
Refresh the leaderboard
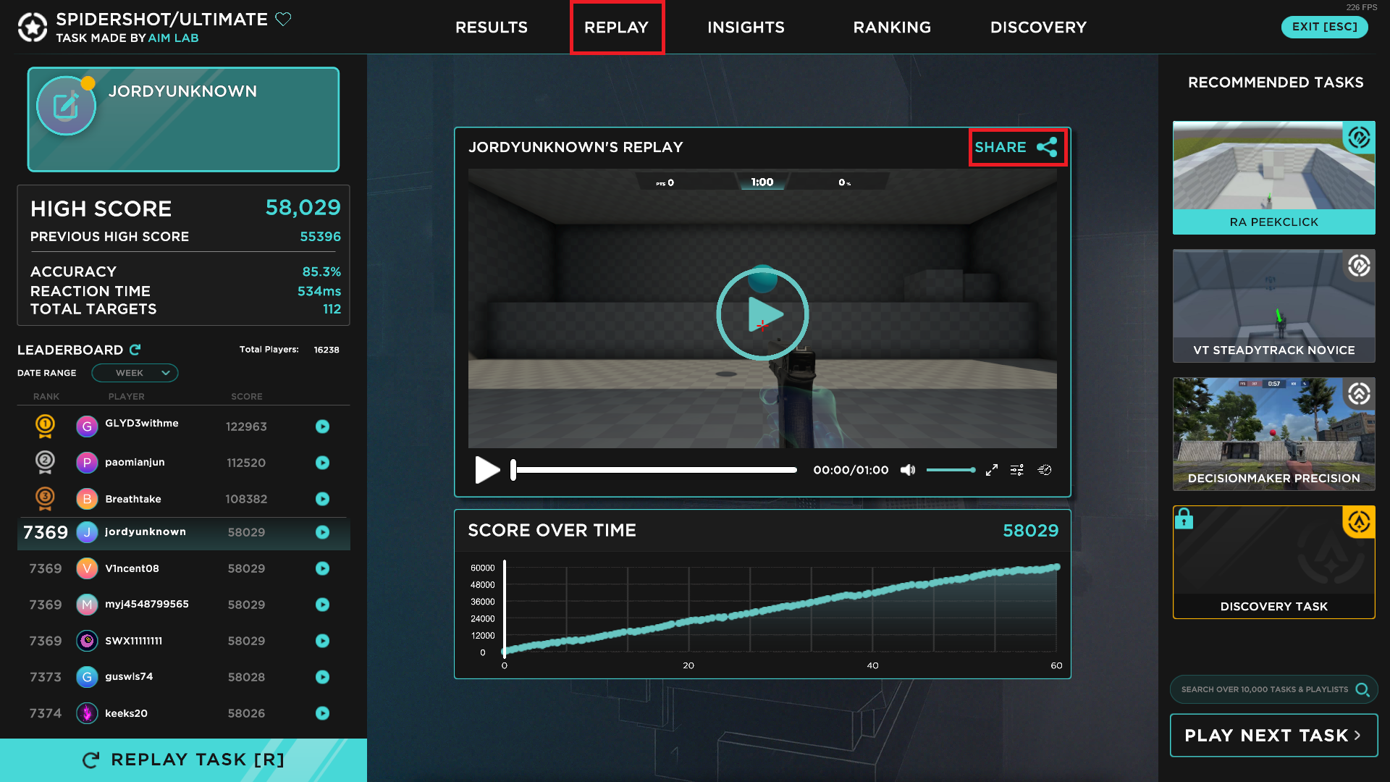tap(135, 350)
